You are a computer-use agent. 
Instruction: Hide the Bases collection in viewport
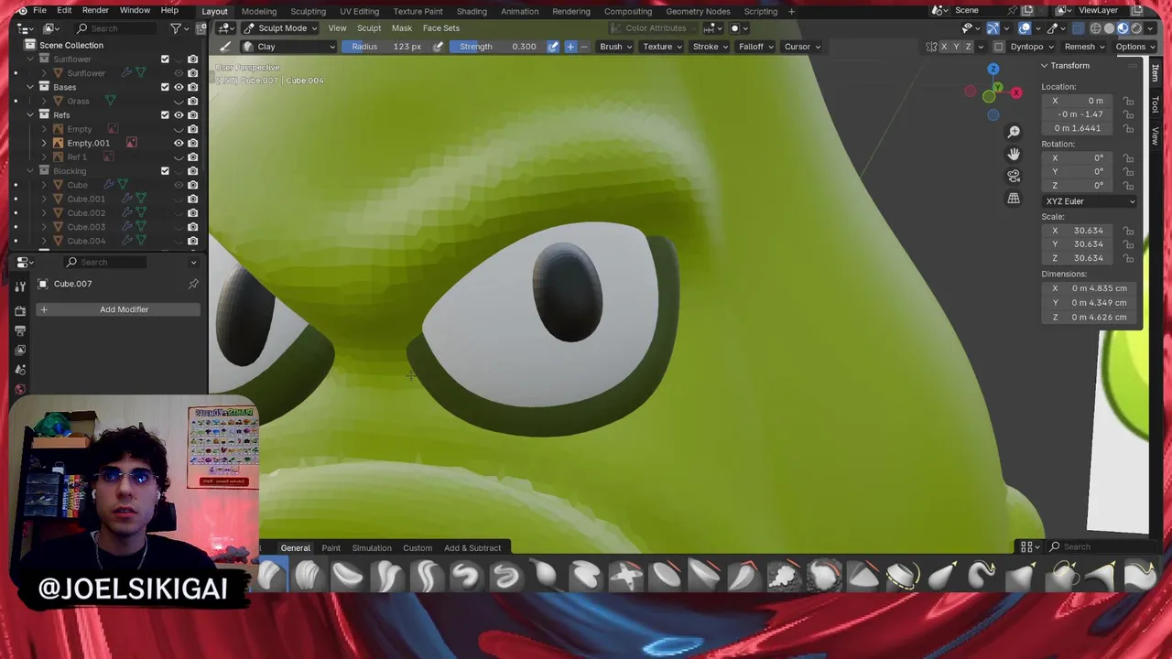coord(179,87)
